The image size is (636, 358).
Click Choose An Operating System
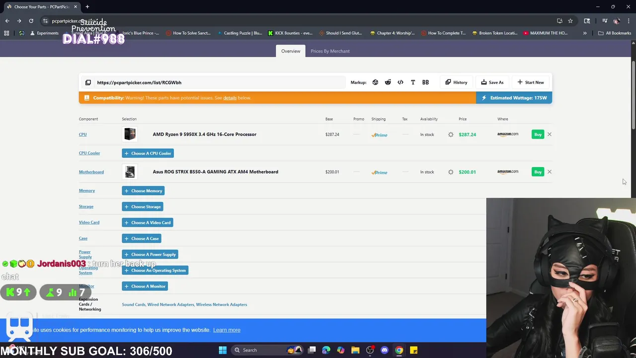pyautogui.click(x=155, y=270)
